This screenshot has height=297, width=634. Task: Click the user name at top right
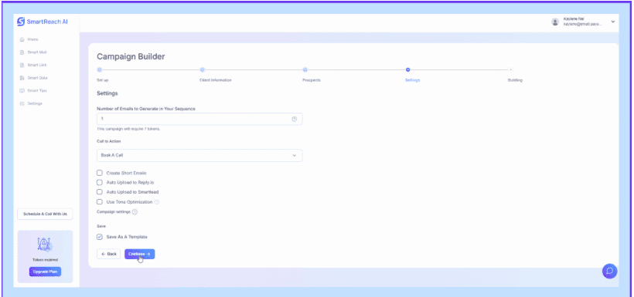tap(574, 19)
